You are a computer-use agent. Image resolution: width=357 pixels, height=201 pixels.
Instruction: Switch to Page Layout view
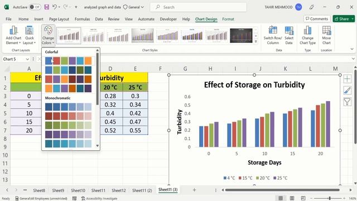pyautogui.click(x=292, y=198)
